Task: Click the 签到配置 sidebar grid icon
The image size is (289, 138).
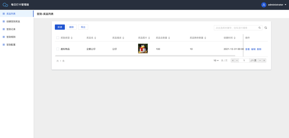Action: pos(4,45)
